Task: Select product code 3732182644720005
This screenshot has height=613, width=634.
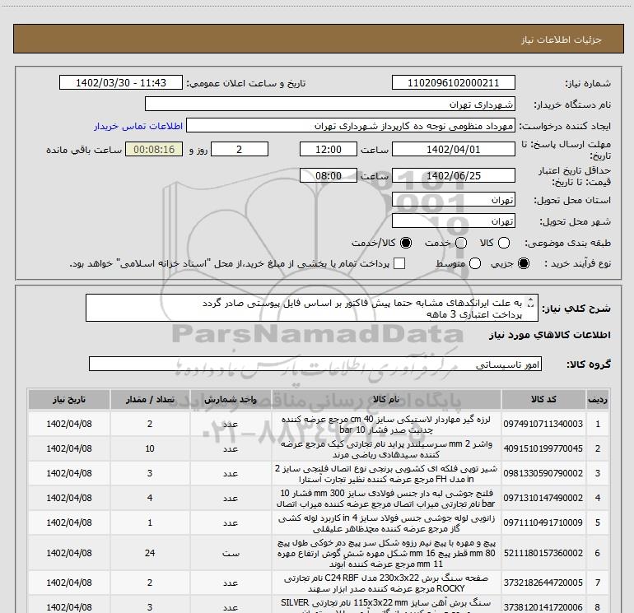Action: click(x=543, y=583)
